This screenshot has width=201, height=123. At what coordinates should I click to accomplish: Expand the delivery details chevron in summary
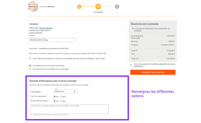tap(133, 29)
